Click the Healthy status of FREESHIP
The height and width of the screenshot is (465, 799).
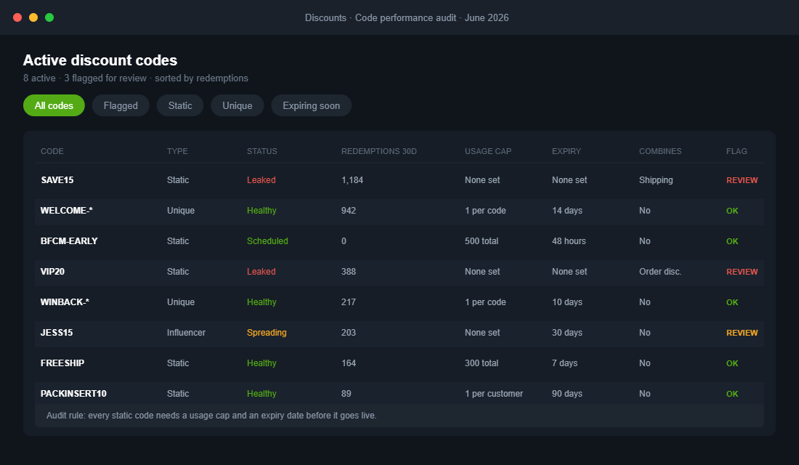pos(262,363)
